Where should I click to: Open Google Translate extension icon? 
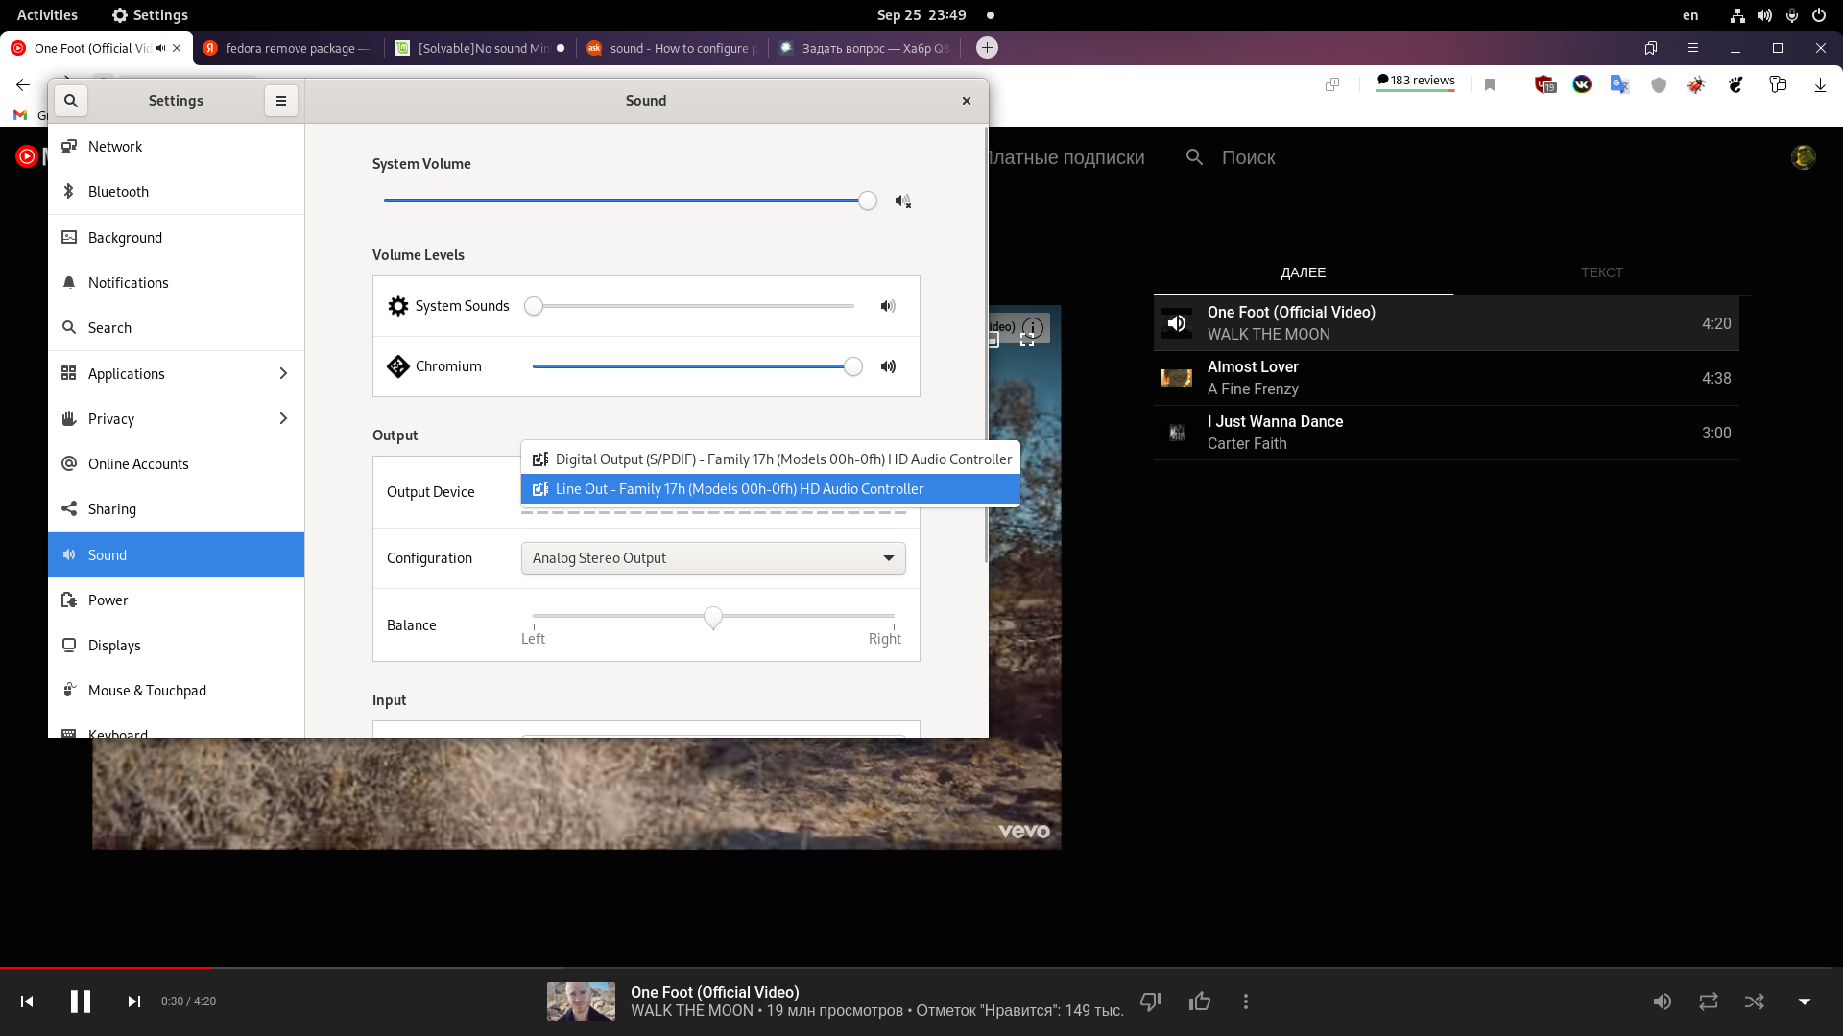tap(1620, 85)
